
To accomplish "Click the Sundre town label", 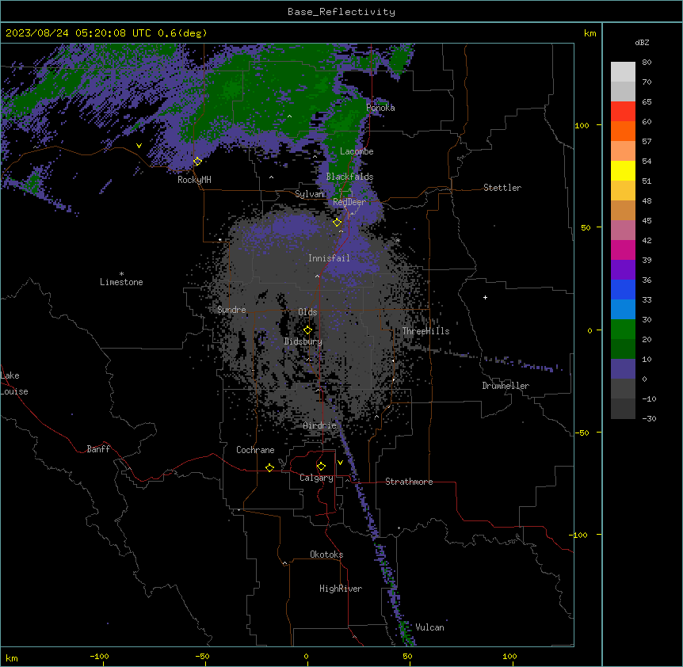I will [x=231, y=310].
